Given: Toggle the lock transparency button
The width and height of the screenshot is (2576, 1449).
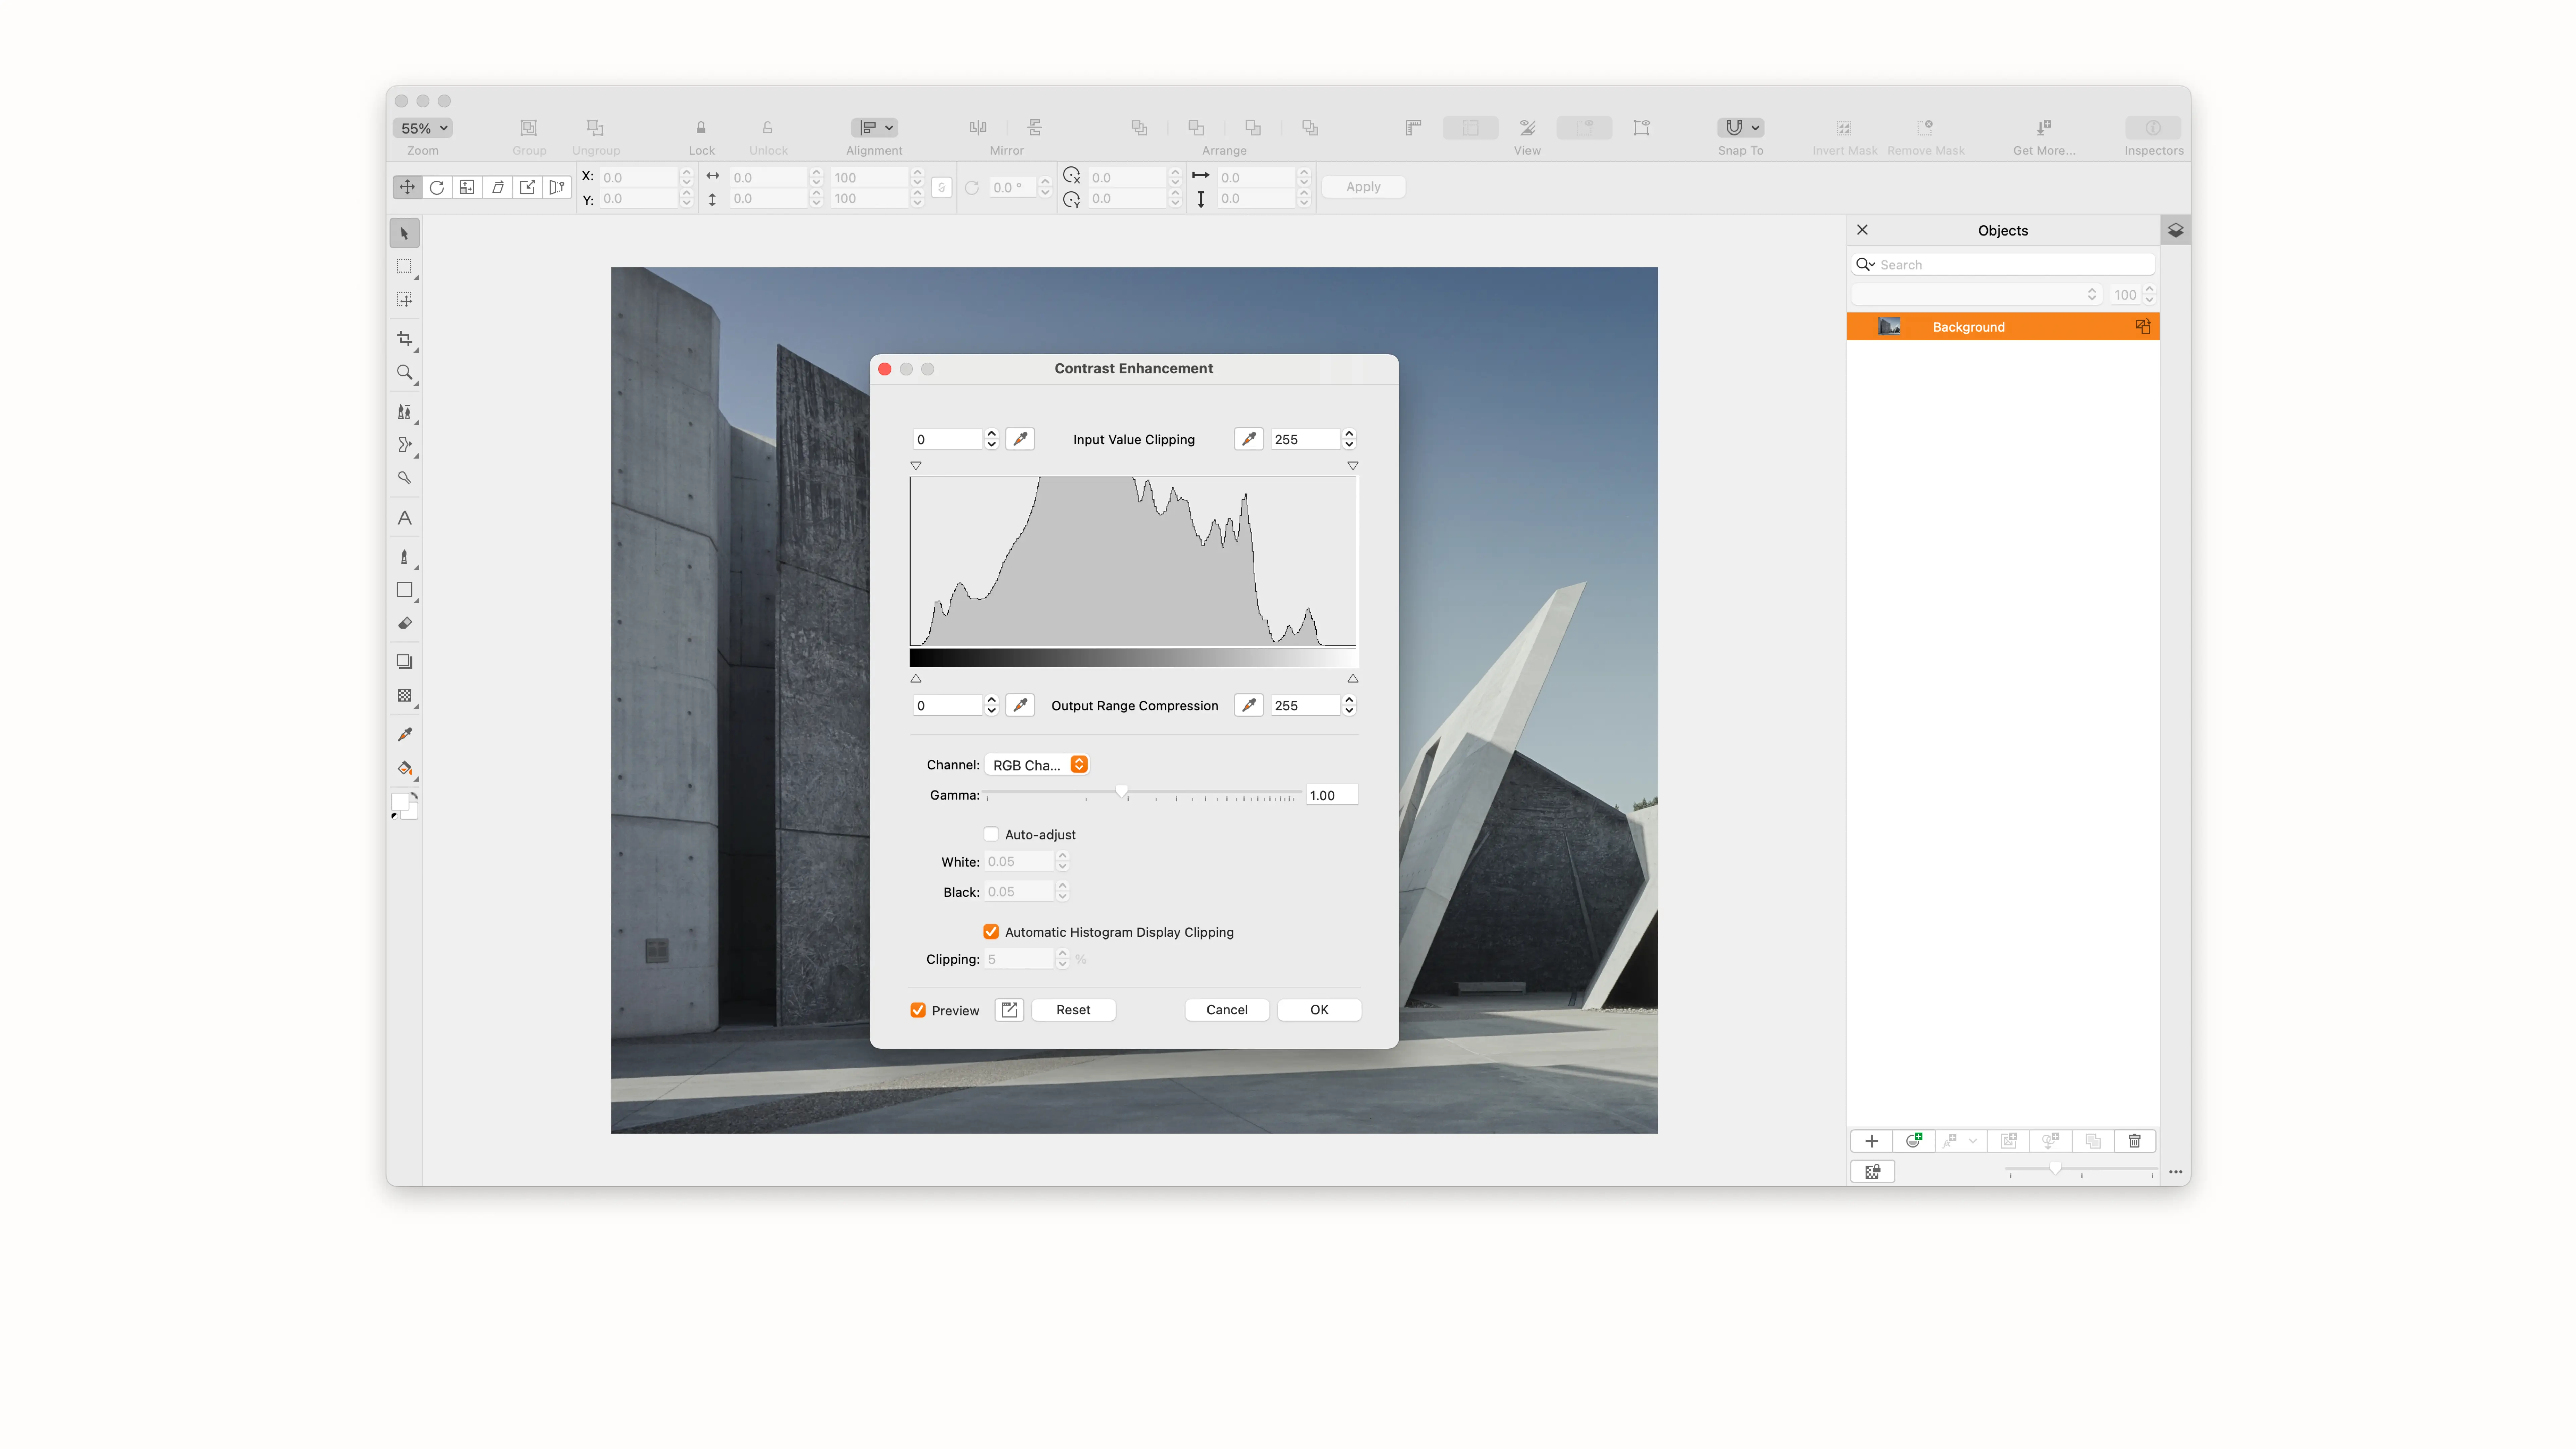Looking at the screenshot, I should (x=1873, y=1171).
